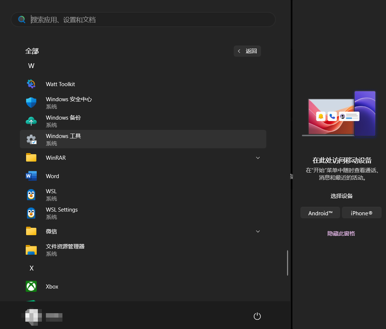Choose the Android™ device button
The image size is (386, 329).
point(320,213)
